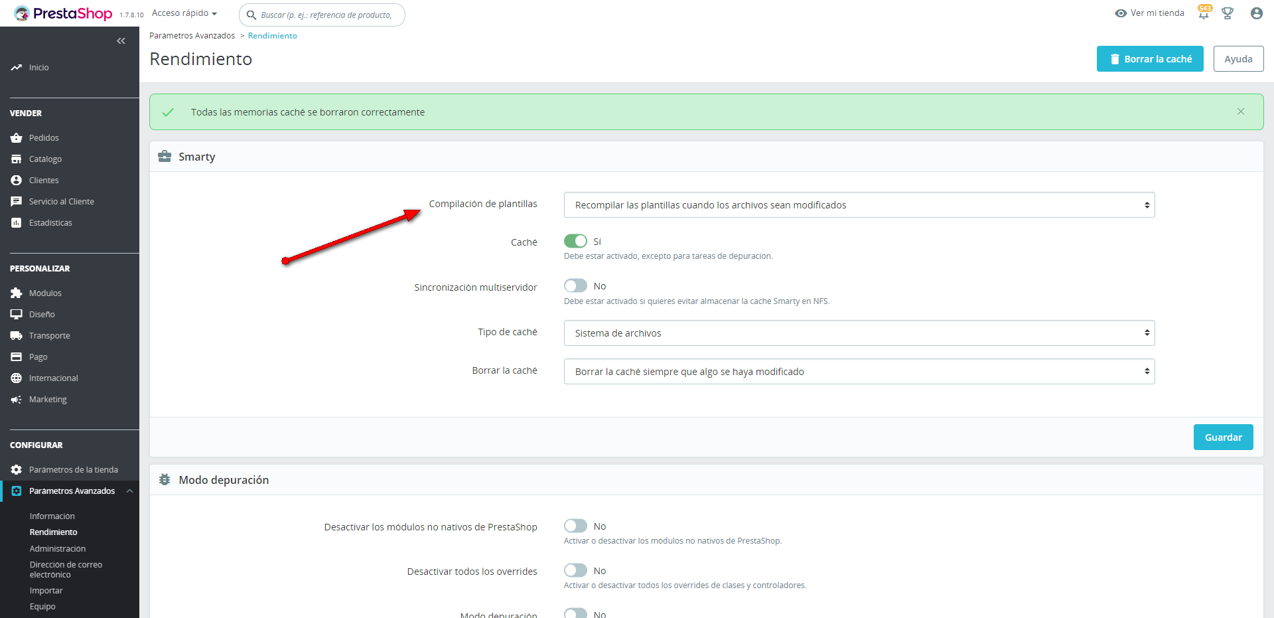Expand the Acceso rápido menu
Viewport: 1274px width, 618px height.
tap(184, 13)
